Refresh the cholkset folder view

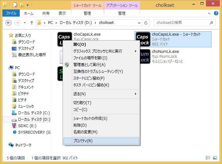pos(146,23)
